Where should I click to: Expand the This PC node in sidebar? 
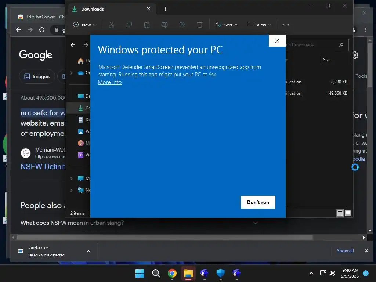(x=72, y=178)
